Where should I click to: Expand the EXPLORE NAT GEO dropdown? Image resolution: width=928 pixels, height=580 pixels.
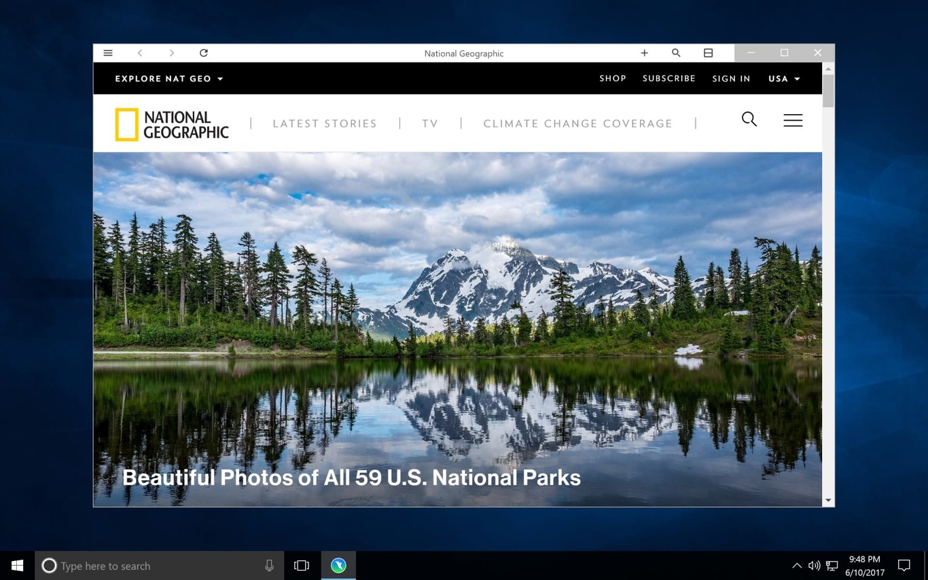tap(168, 78)
